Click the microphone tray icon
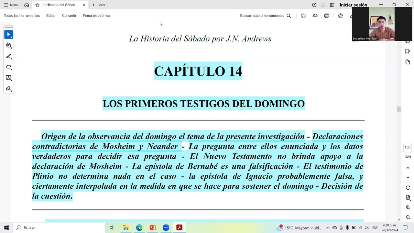 point(348,228)
